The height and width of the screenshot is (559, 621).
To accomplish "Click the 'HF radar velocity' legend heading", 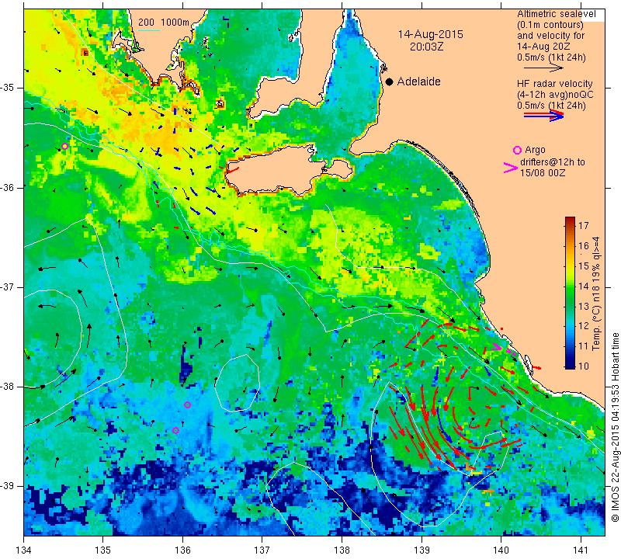I will [x=554, y=84].
